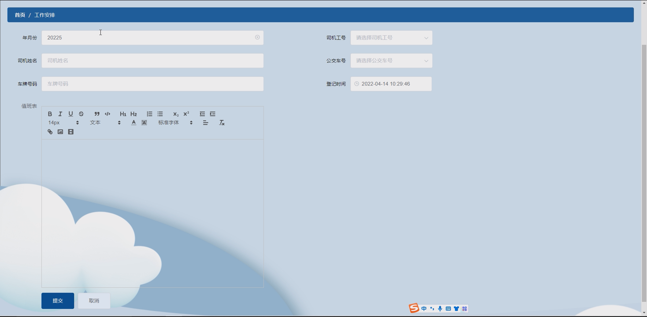Open text background color picker

pyautogui.click(x=144, y=123)
